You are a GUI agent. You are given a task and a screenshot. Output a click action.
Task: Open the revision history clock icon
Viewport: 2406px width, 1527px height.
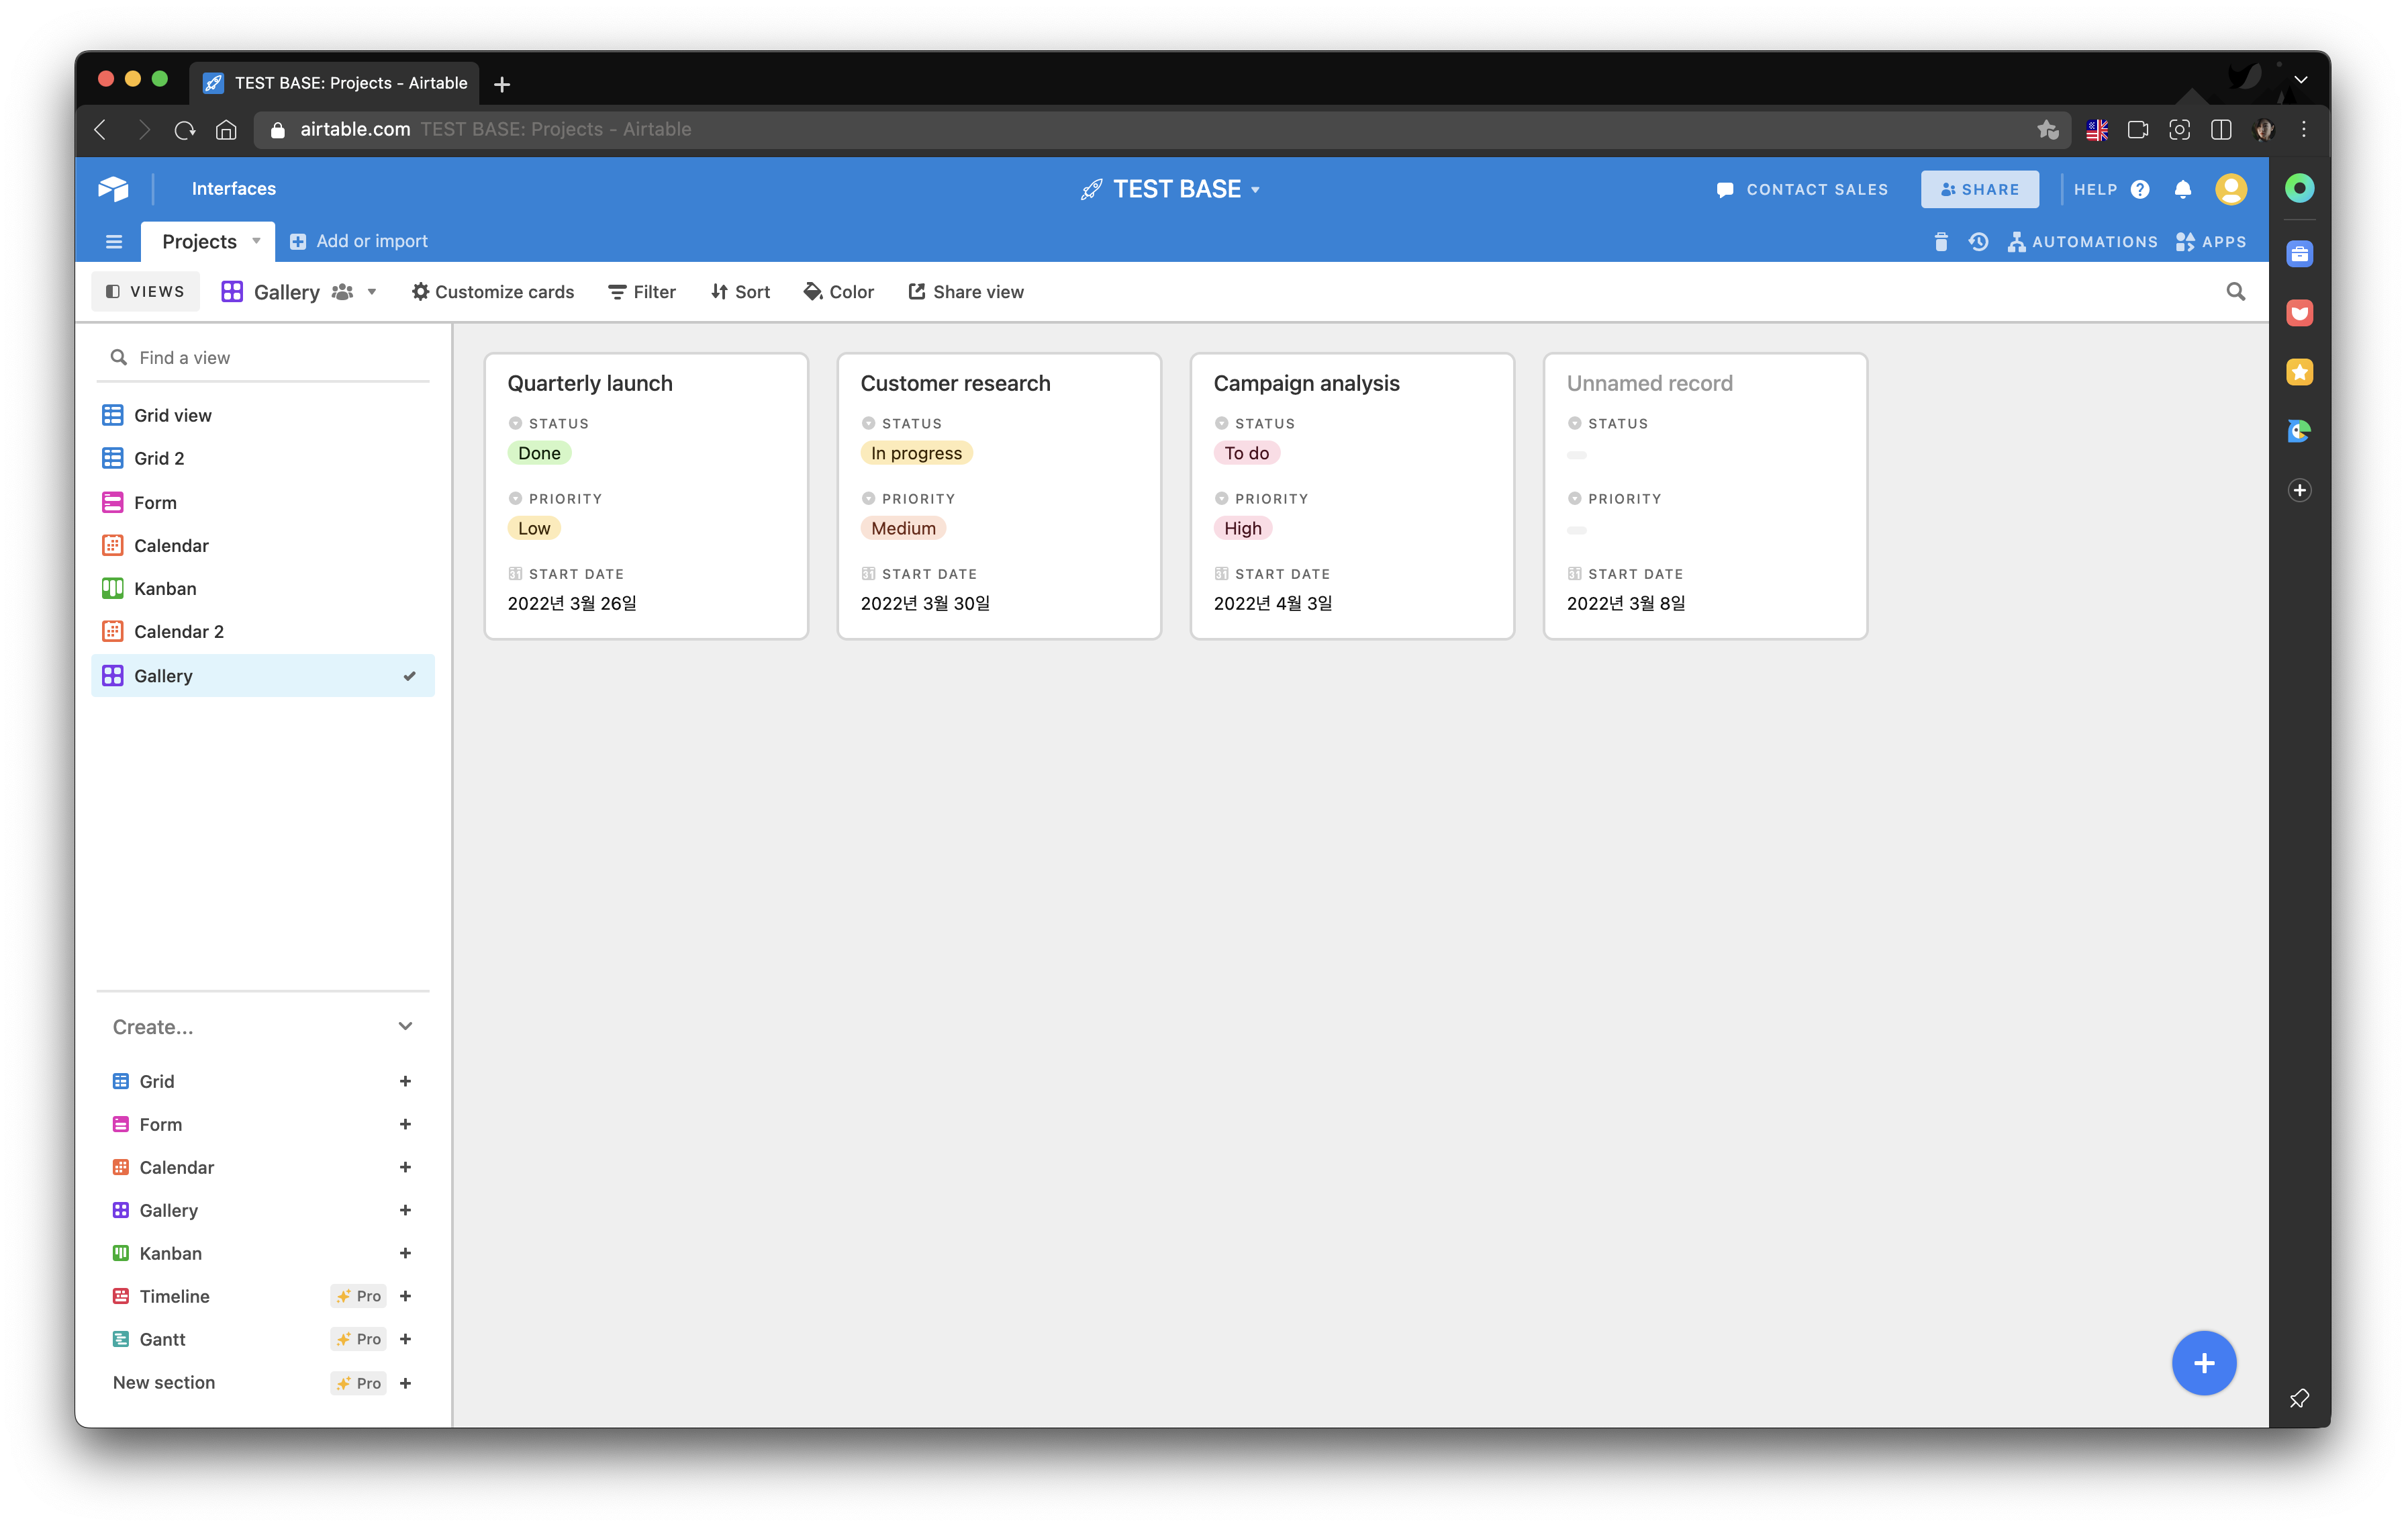click(1977, 242)
